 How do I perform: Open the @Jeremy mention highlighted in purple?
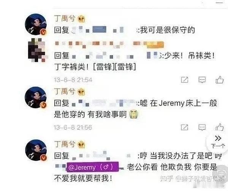[93, 167]
